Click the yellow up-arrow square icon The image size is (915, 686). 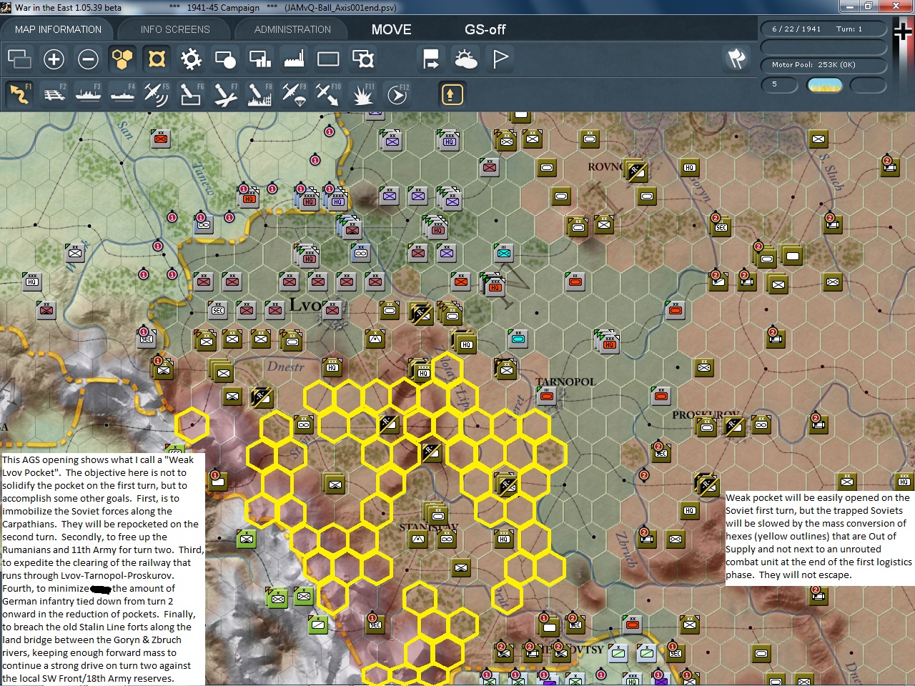(x=452, y=94)
